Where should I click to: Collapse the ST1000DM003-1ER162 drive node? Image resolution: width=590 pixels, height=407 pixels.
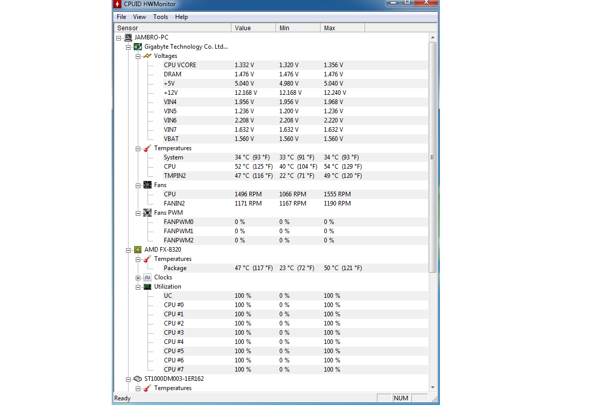coord(129,379)
